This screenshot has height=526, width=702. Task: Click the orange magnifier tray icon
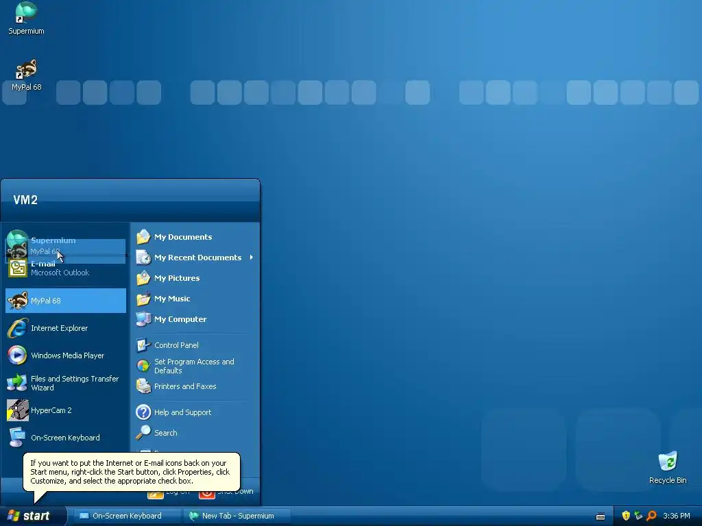click(x=651, y=516)
